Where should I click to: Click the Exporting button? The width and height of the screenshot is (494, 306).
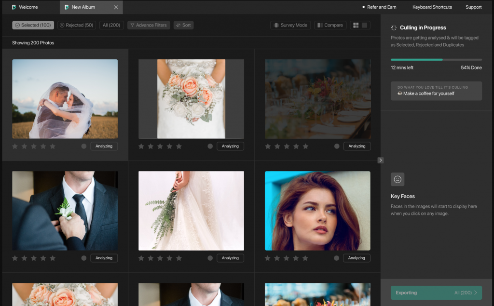tap(436, 293)
